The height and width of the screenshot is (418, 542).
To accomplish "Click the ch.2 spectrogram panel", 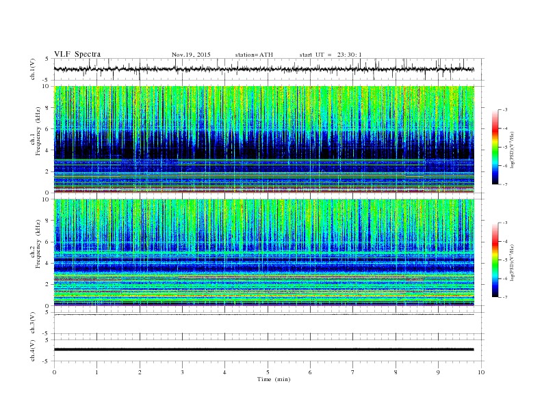I will click(x=264, y=252).
